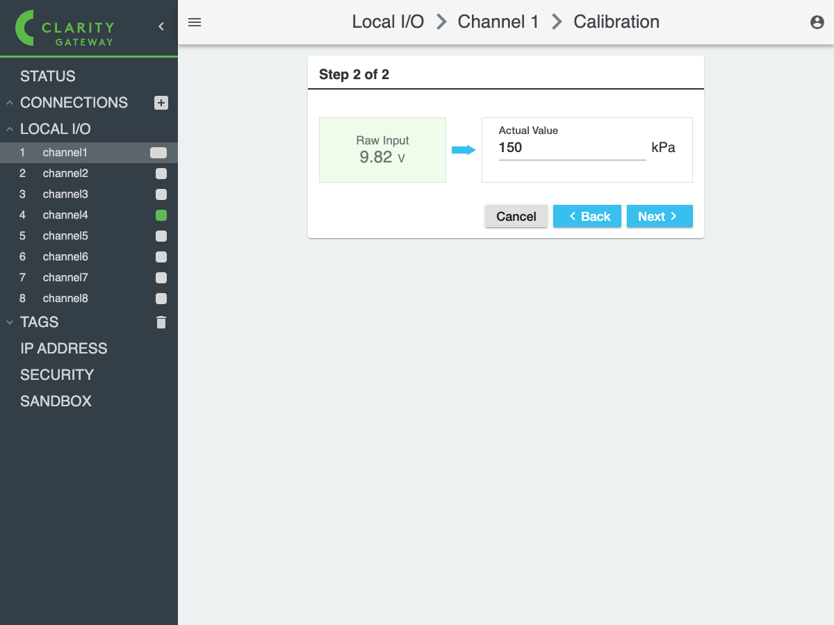Toggle the channel8 status indicator

tap(161, 299)
